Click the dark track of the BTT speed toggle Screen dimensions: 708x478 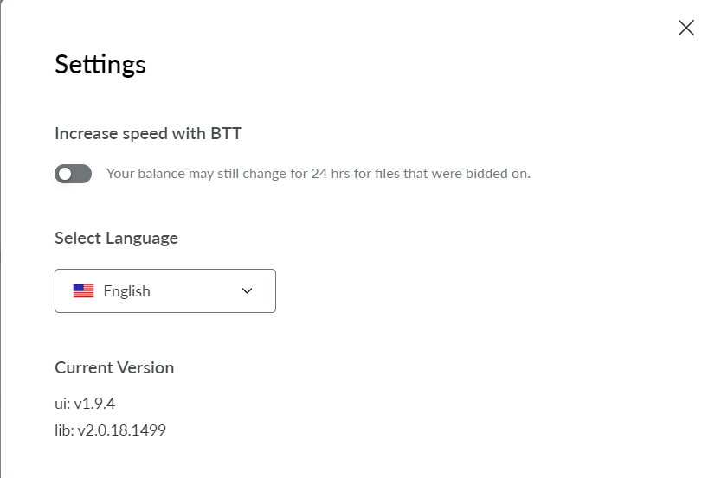click(x=81, y=174)
